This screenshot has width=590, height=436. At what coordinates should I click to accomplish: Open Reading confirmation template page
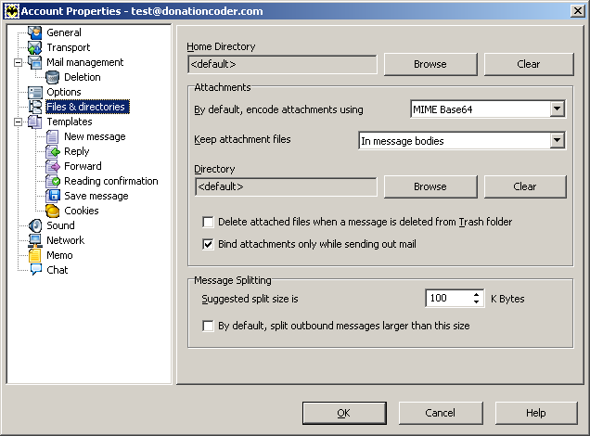(x=110, y=181)
